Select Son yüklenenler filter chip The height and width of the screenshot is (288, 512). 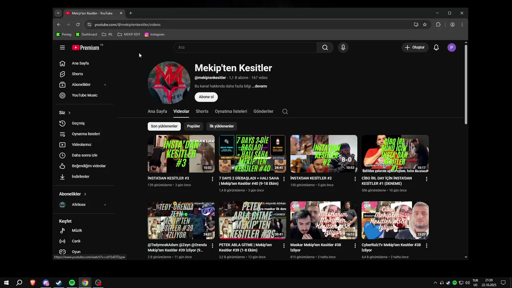point(164,126)
